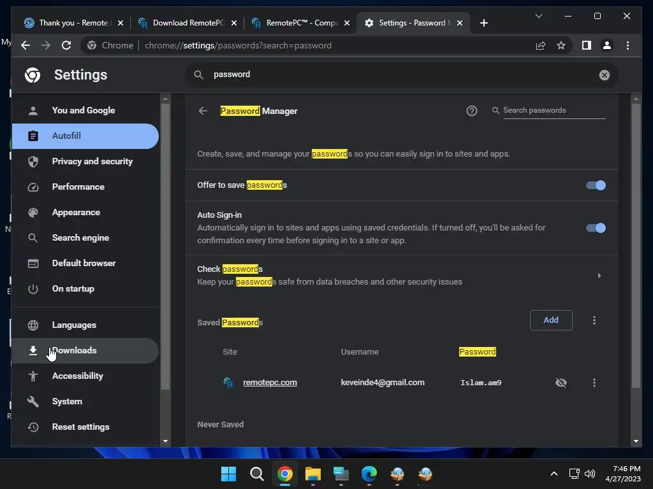Click the Site column header
This screenshot has height=489, width=653.
click(230, 351)
